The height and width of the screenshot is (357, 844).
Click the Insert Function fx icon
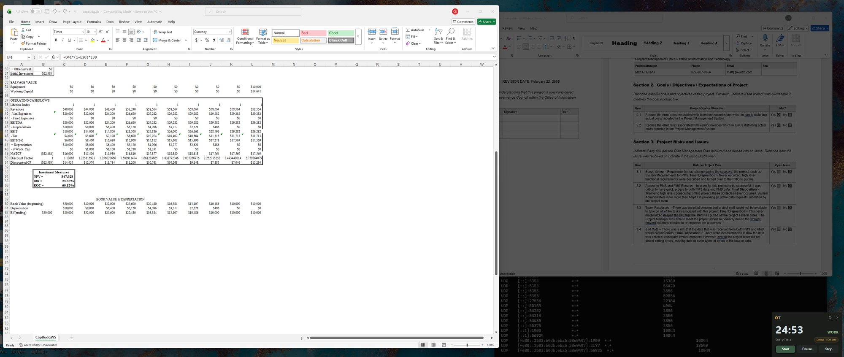[x=53, y=57]
